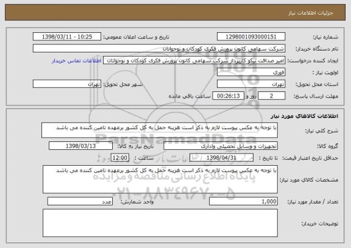
Task: Click the واحد شمارش field showing عدد
Action: tap(80, 201)
